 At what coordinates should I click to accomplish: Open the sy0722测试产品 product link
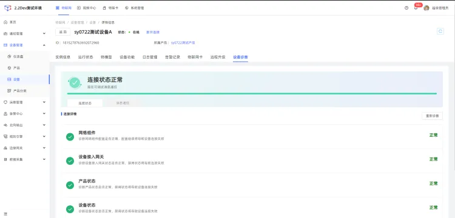(x=183, y=42)
